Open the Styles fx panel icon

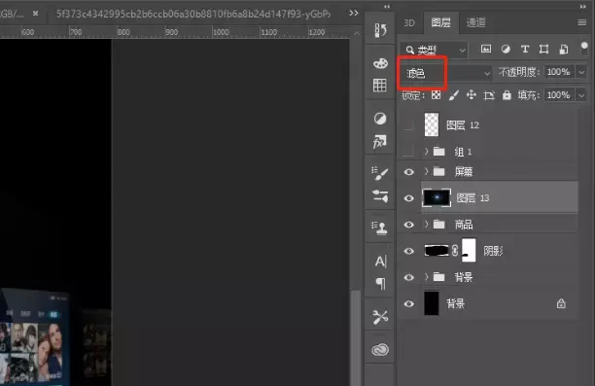click(x=380, y=142)
